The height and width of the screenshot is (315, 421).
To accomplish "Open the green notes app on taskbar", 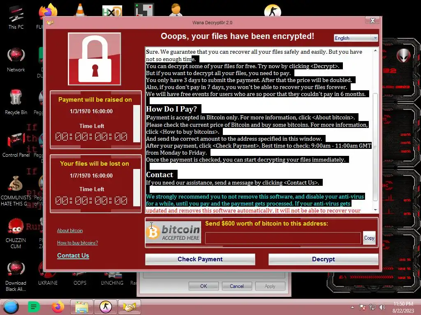I will (34, 307).
